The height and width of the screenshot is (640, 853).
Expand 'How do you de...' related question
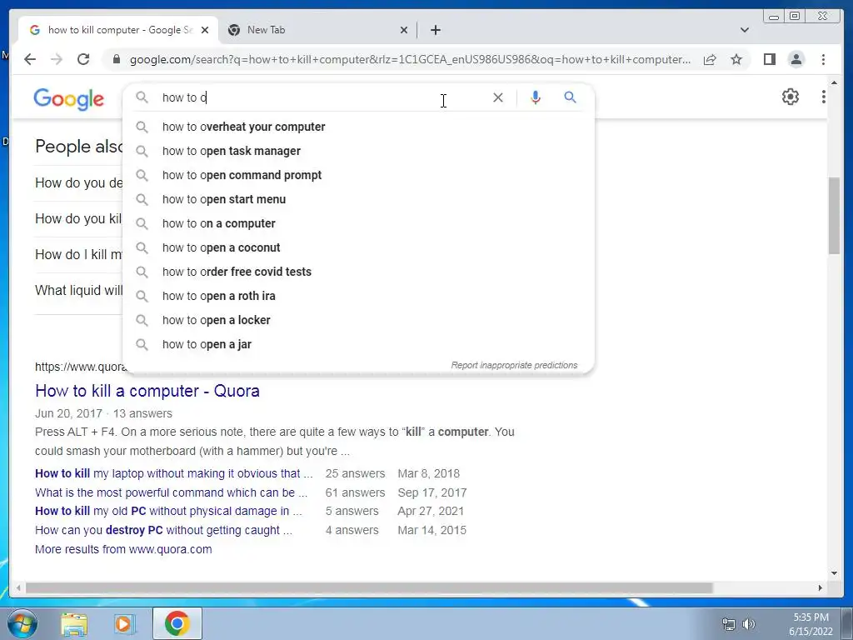tap(79, 182)
